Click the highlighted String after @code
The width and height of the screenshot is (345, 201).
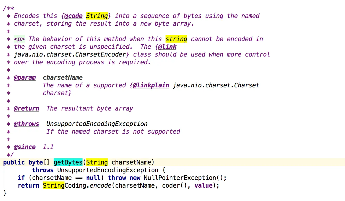pyautogui.click(x=97, y=16)
